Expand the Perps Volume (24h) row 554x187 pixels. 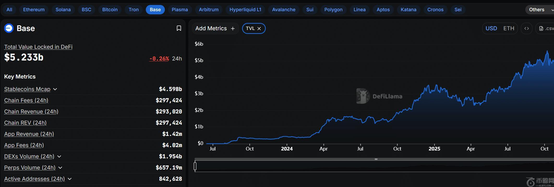click(x=60, y=168)
